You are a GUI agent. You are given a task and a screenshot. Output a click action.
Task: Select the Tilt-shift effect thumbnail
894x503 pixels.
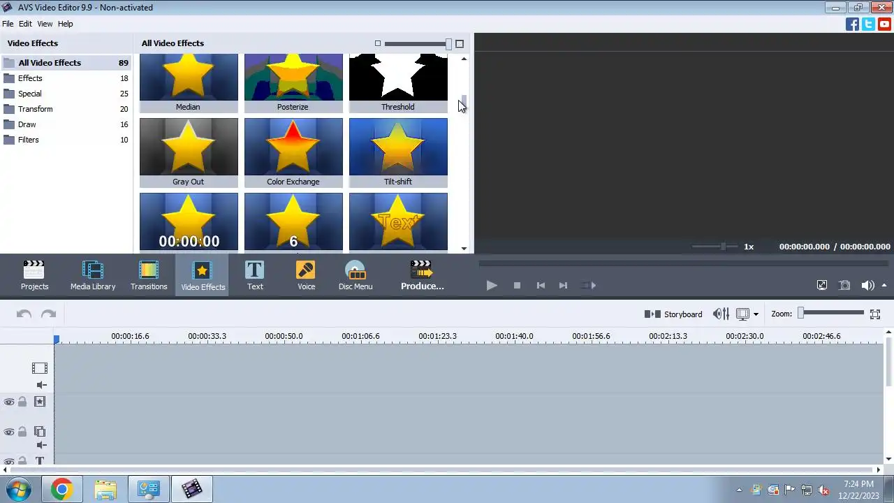tap(398, 152)
